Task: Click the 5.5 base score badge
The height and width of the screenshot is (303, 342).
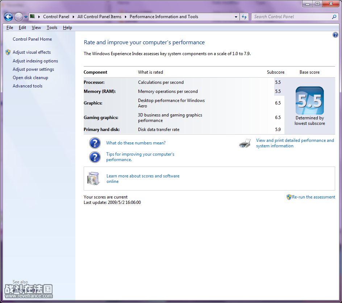Action: pyautogui.click(x=309, y=101)
